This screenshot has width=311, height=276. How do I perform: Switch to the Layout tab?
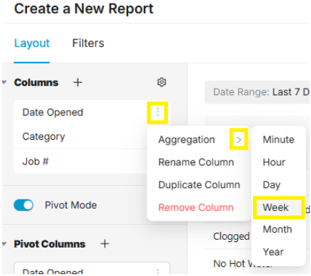pos(32,43)
